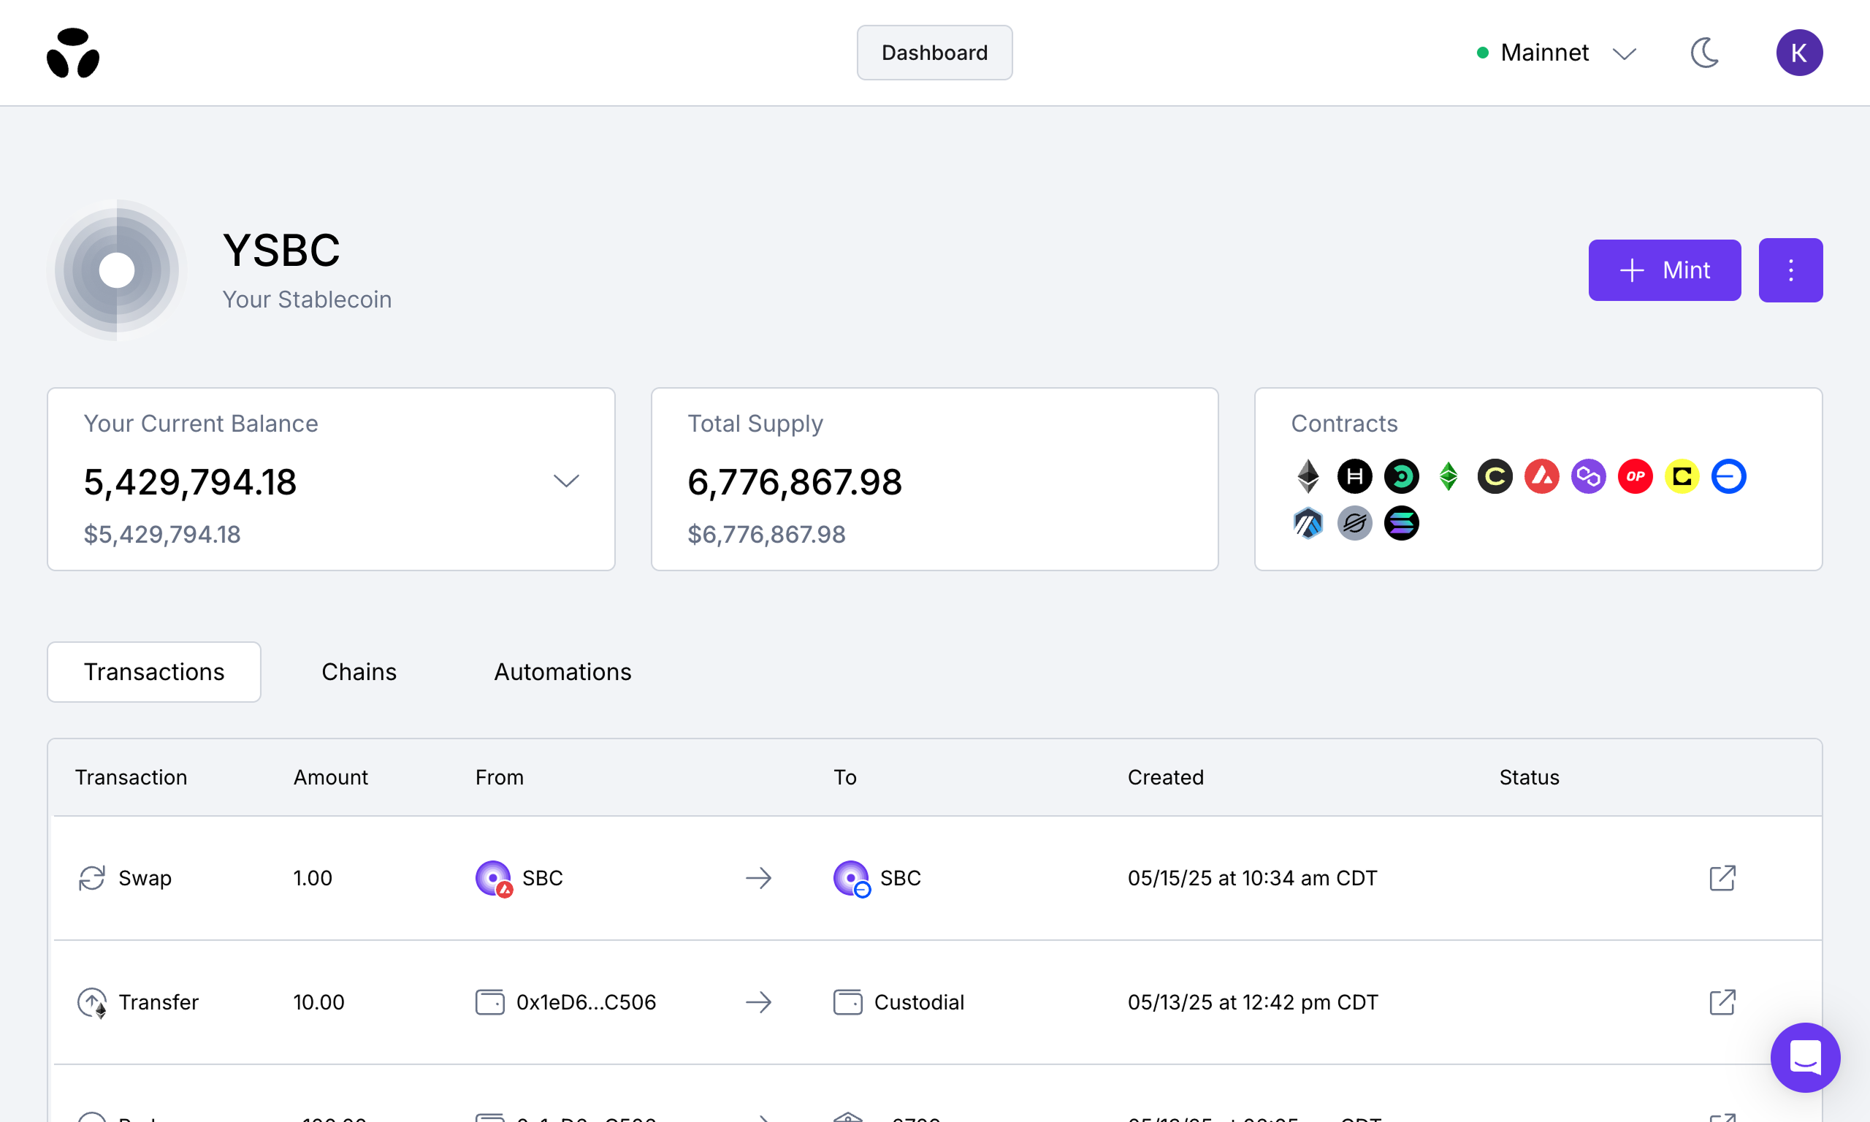1870x1122 pixels.
Task: Toggle dark mode with the moon icon
Action: pos(1705,52)
